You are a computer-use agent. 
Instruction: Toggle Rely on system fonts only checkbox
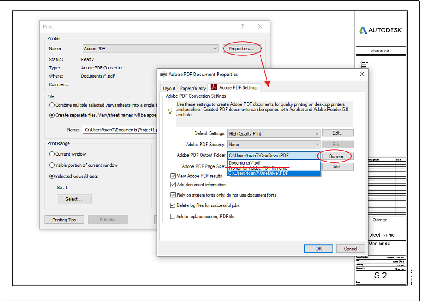[173, 195]
